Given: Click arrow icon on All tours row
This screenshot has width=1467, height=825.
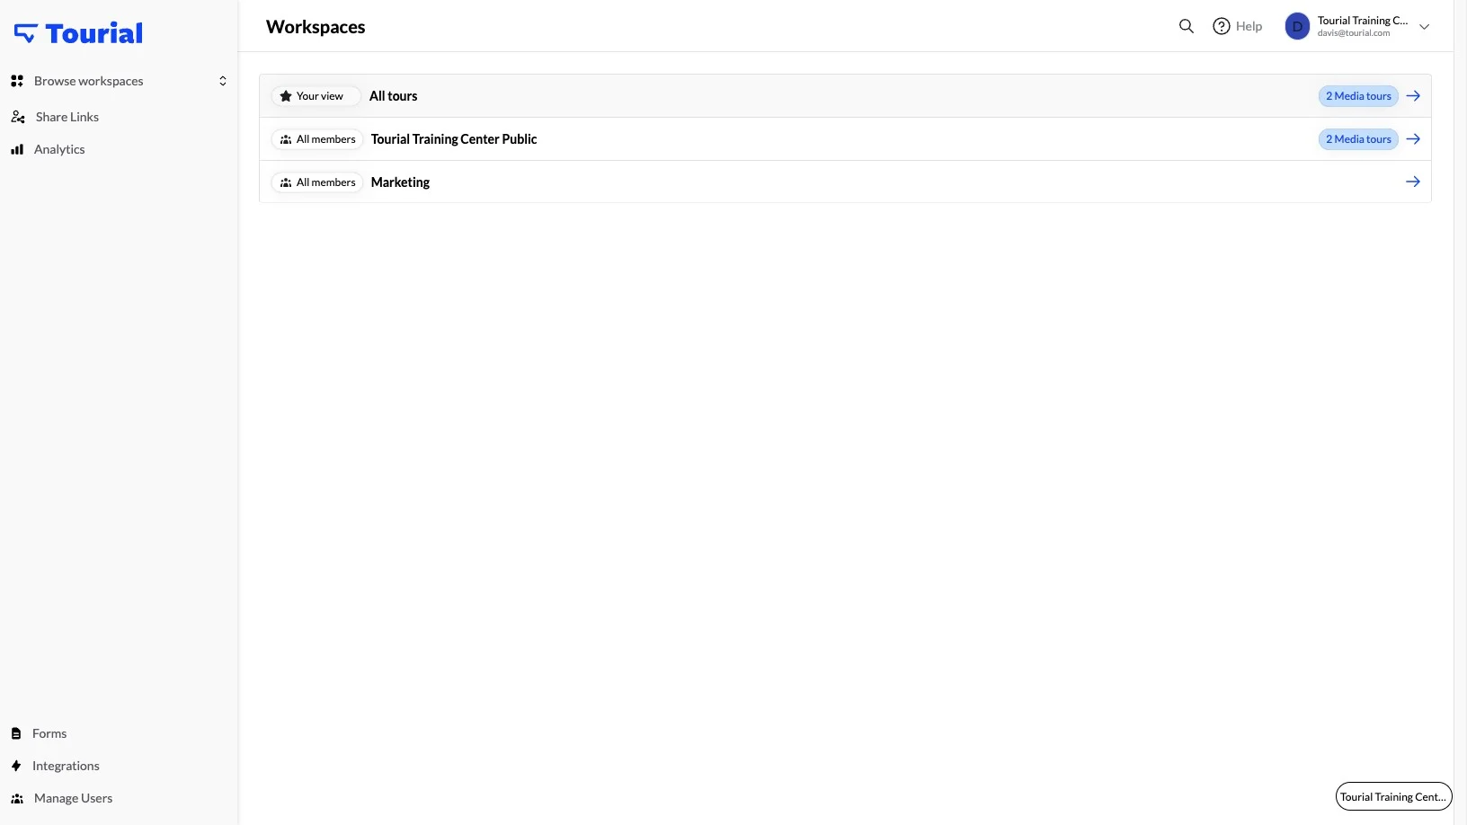Looking at the screenshot, I should click(x=1413, y=96).
